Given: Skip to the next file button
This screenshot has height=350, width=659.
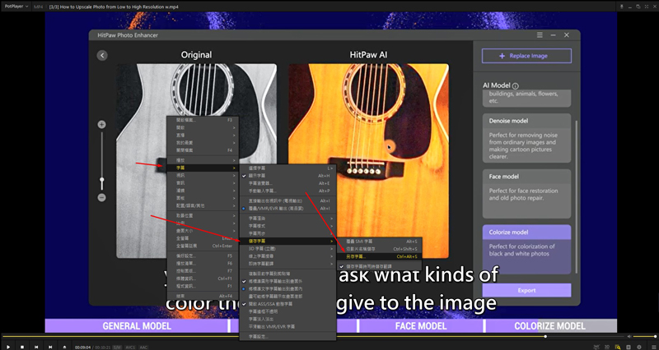Looking at the screenshot, I should tap(50, 347).
